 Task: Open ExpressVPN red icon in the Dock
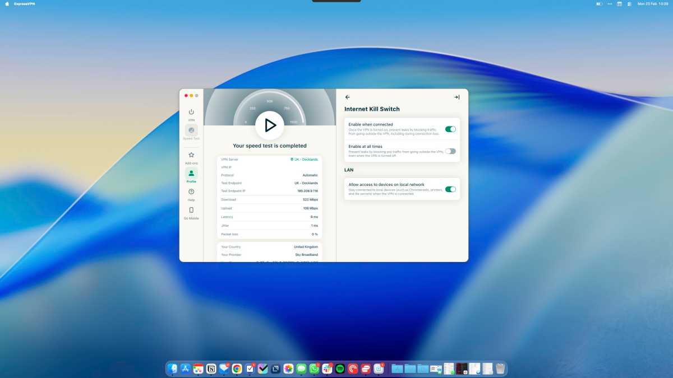click(x=366, y=368)
